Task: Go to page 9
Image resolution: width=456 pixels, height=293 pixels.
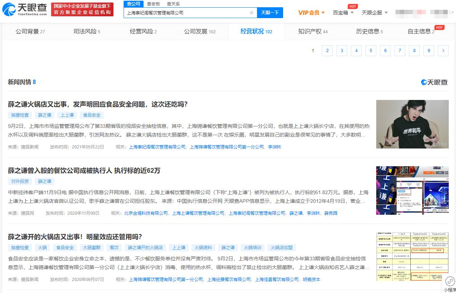Action: pos(429,51)
